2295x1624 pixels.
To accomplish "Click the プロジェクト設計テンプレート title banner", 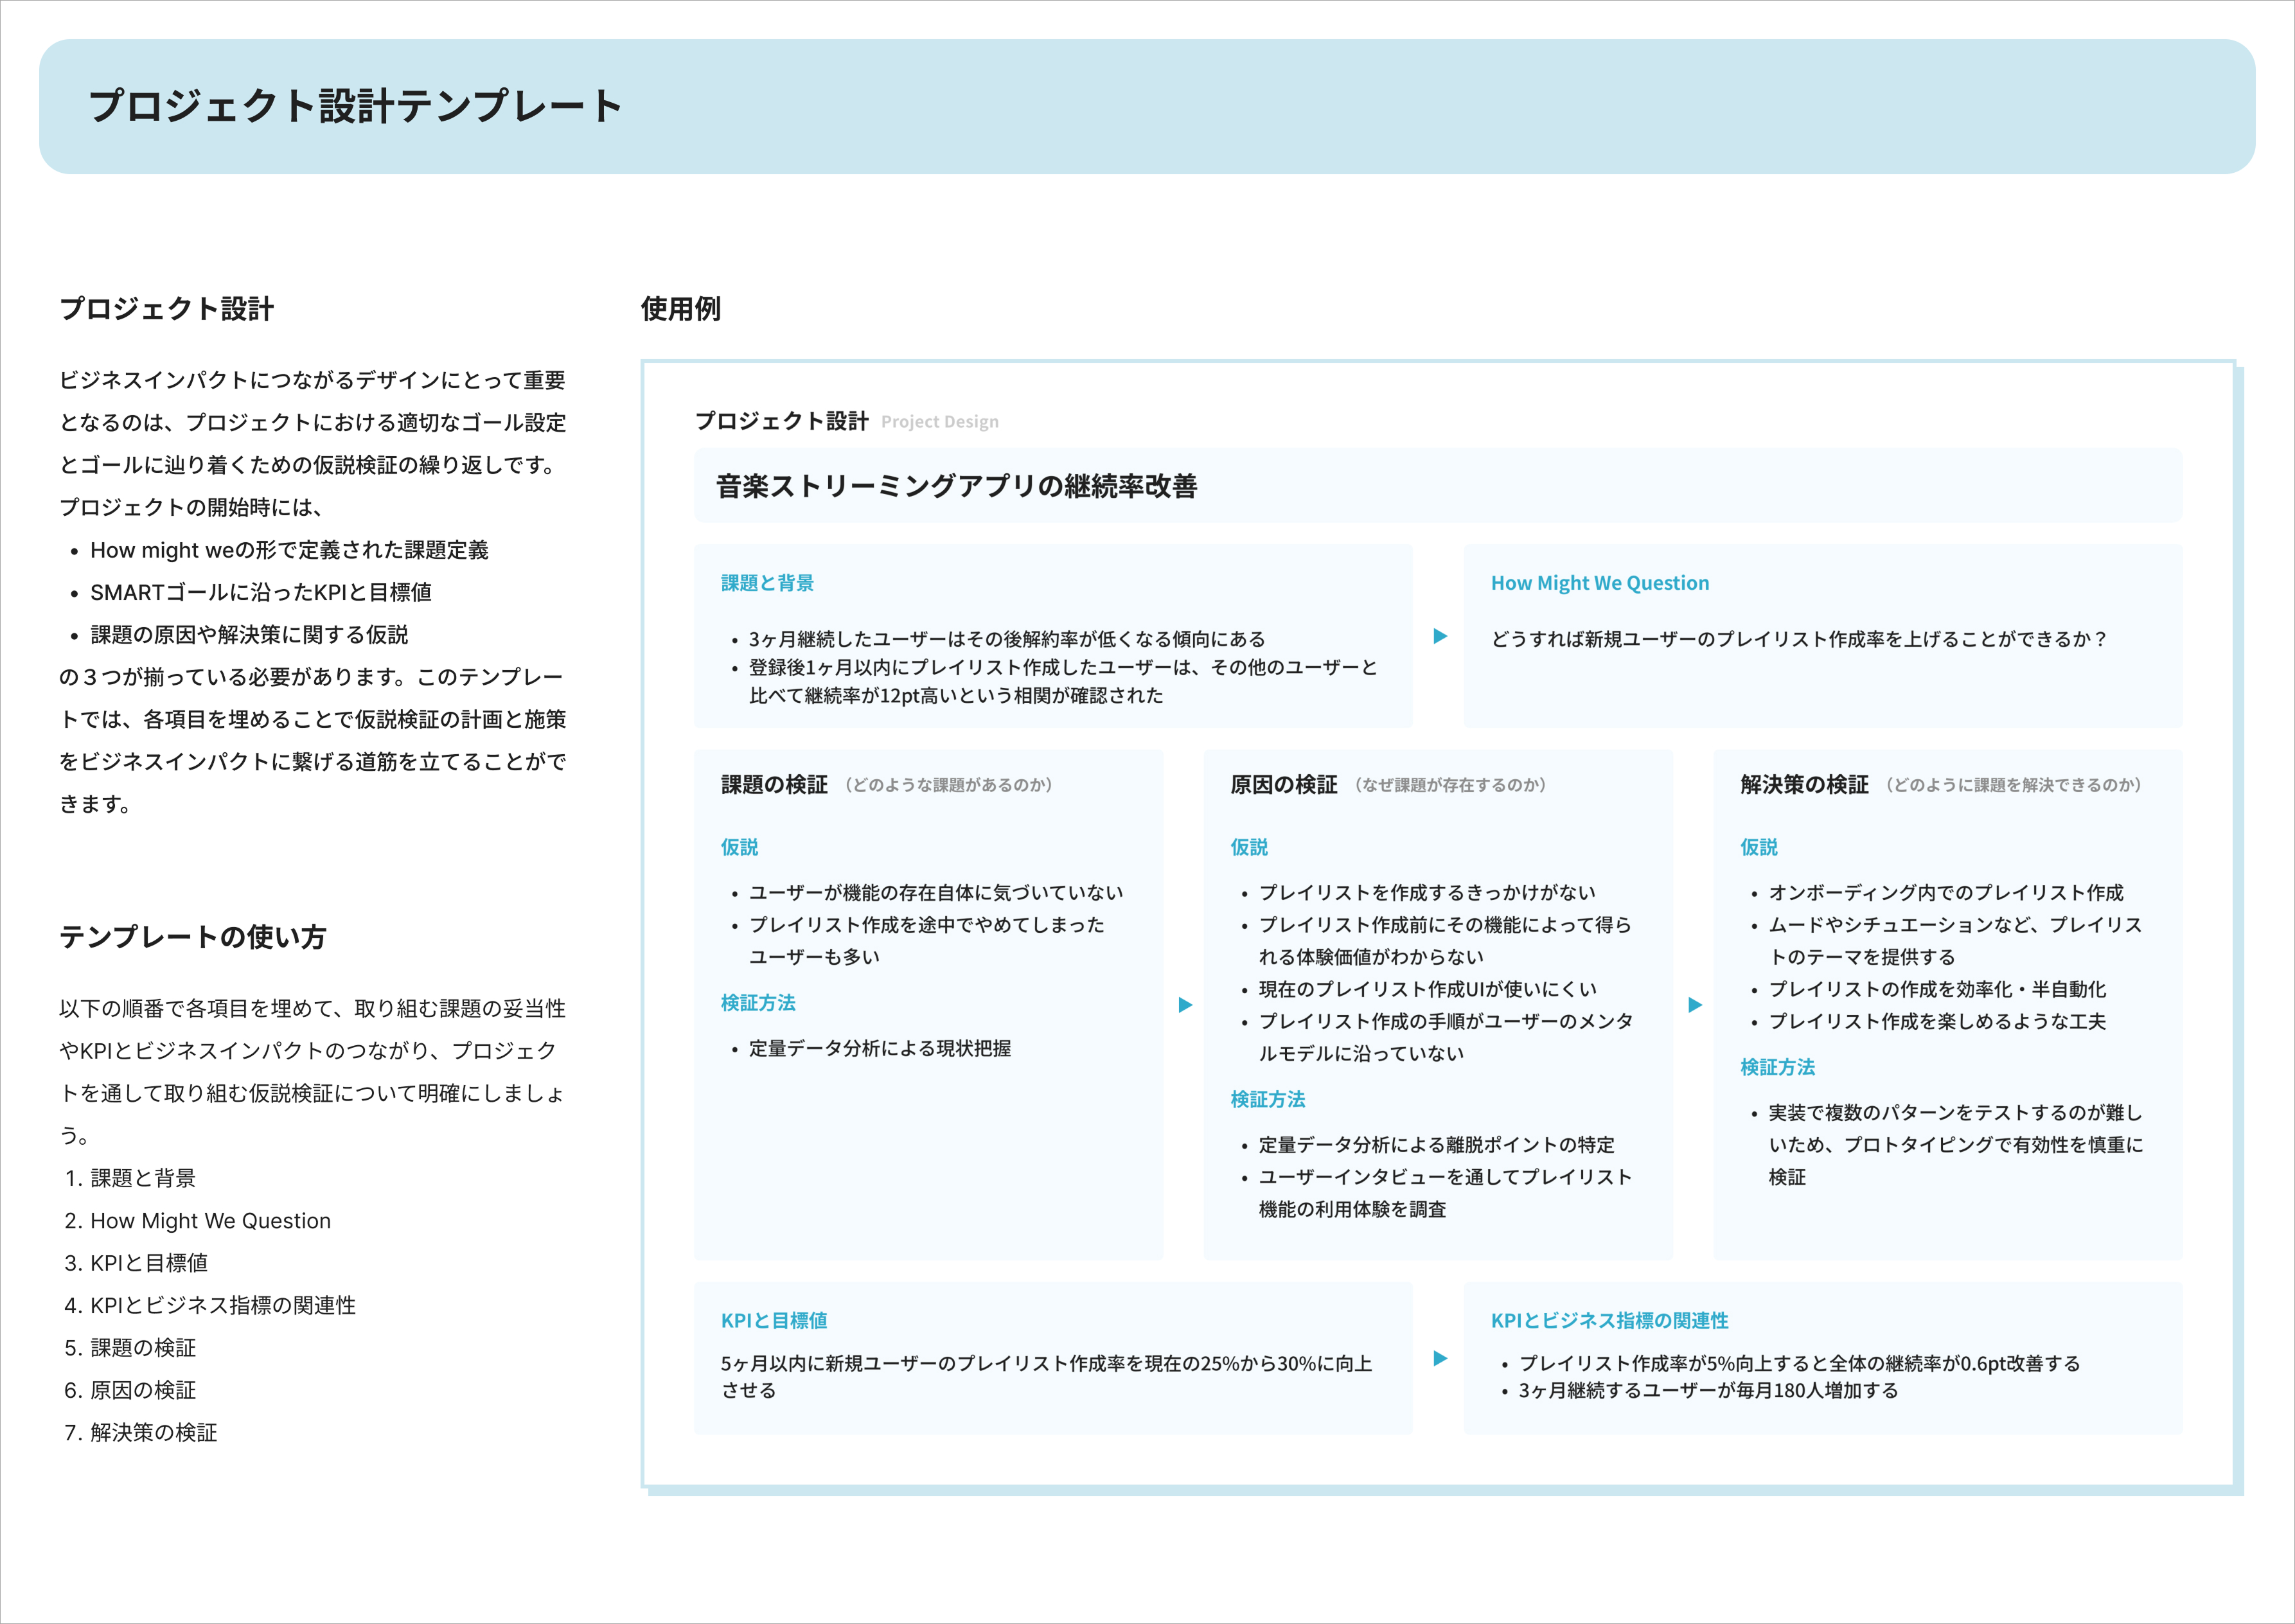I will (x=355, y=106).
